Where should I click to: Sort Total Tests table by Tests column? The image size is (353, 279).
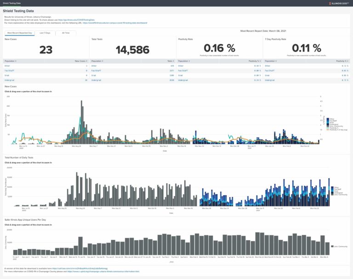coord(170,61)
